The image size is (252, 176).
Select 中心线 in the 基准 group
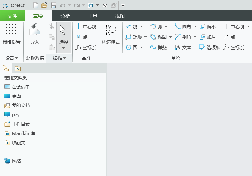point(87,26)
